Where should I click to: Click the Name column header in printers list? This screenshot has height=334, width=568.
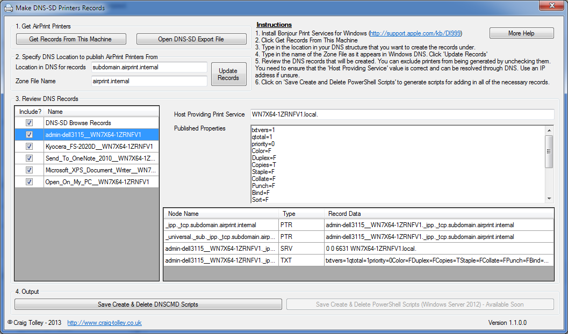(x=102, y=112)
